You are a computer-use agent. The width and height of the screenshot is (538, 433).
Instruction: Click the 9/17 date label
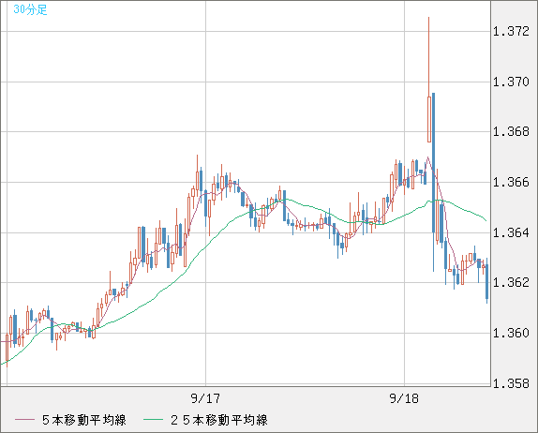pyautogui.click(x=205, y=398)
